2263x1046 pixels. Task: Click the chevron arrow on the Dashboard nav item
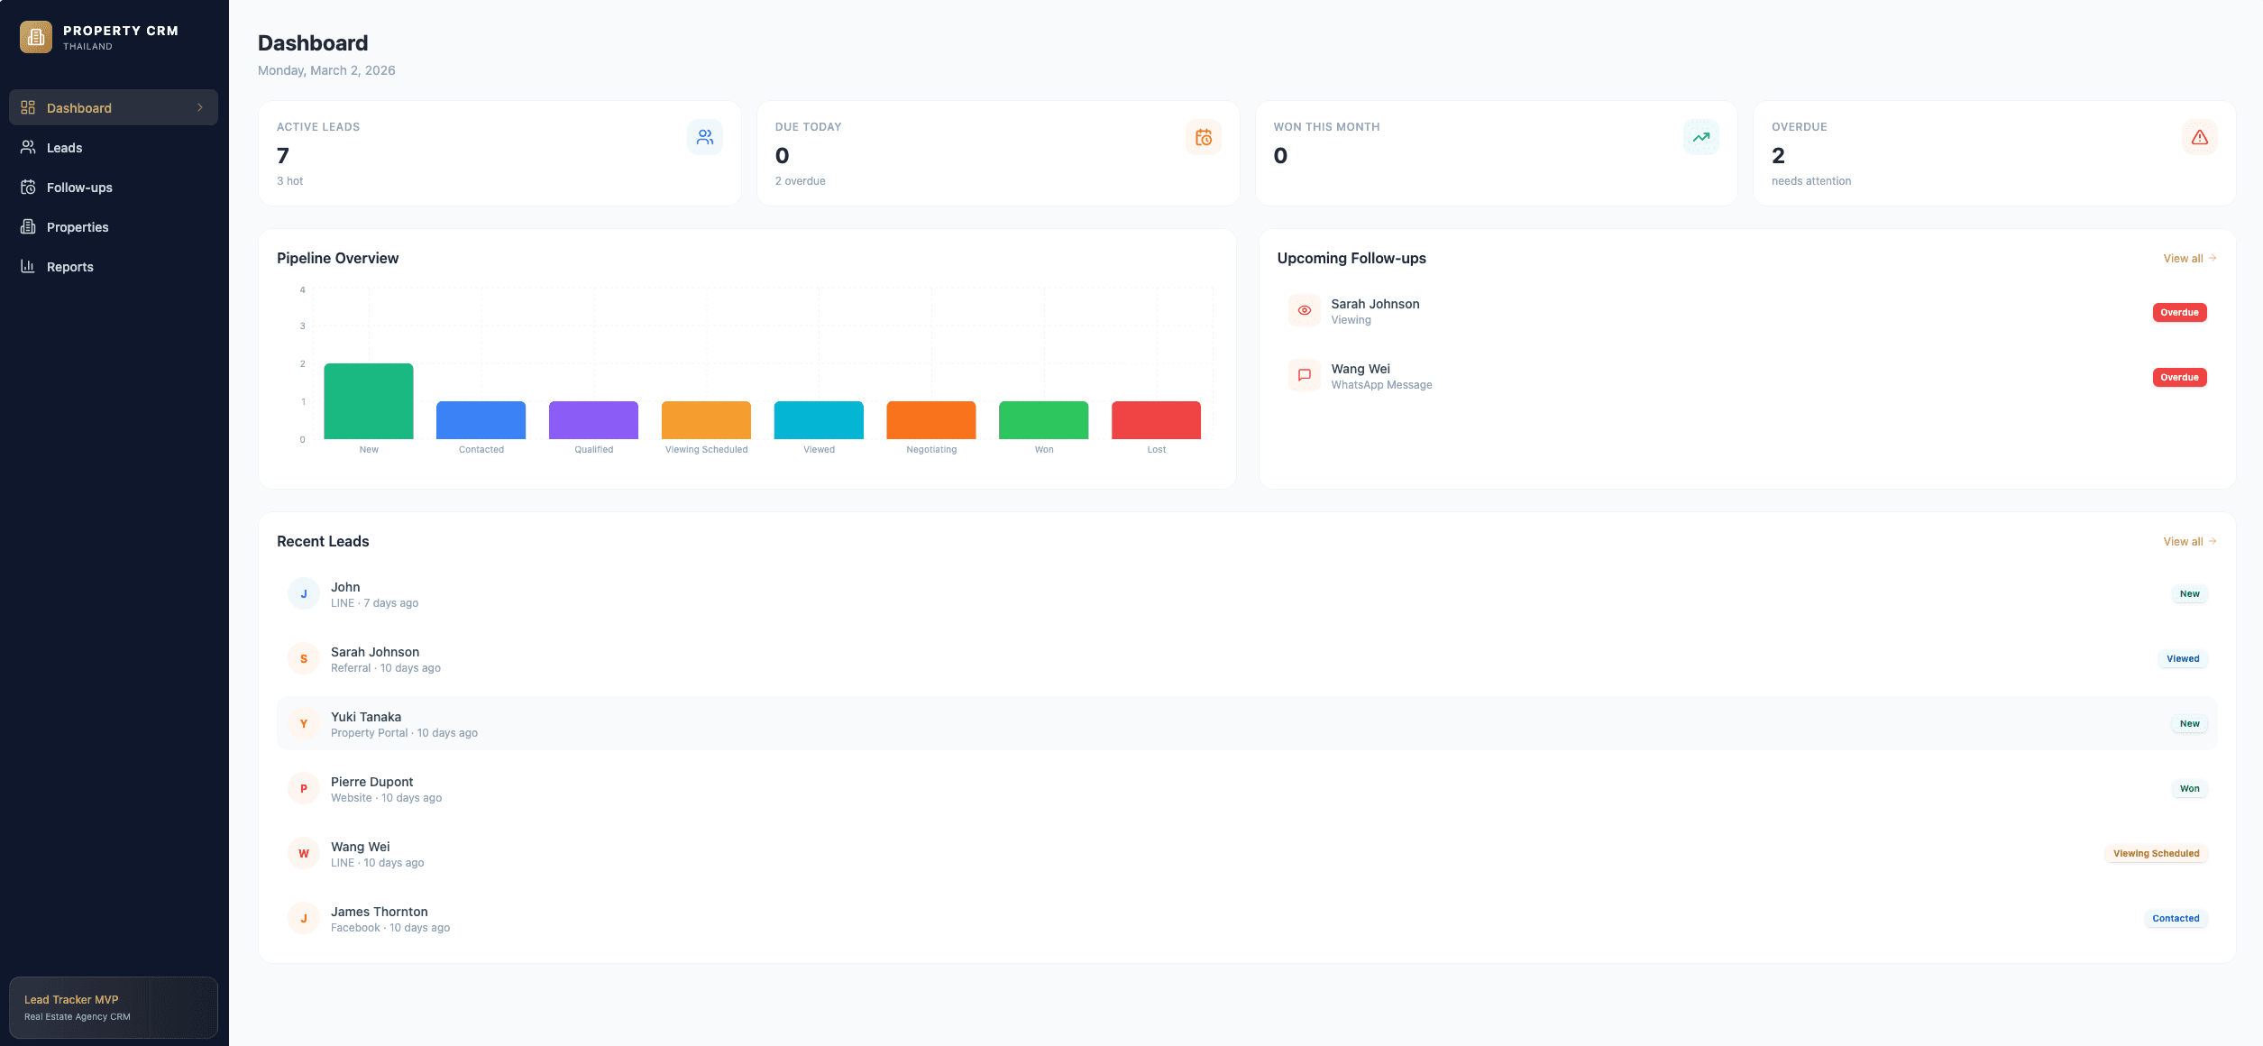tap(200, 107)
